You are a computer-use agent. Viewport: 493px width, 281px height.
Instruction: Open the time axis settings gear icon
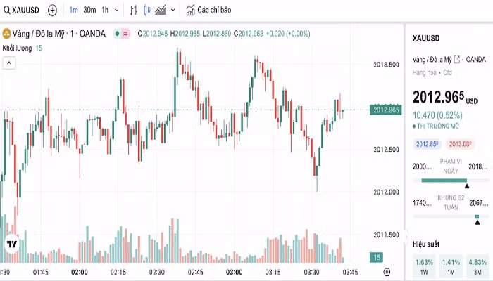[x=387, y=272]
